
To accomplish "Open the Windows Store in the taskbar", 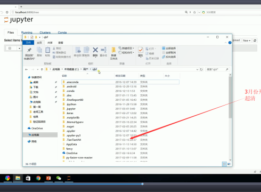I will coord(28,178).
